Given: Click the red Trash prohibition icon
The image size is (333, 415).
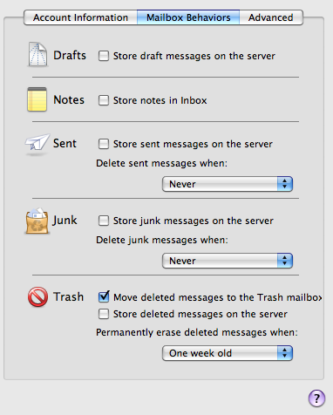Looking at the screenshot, I should (37, 296).
